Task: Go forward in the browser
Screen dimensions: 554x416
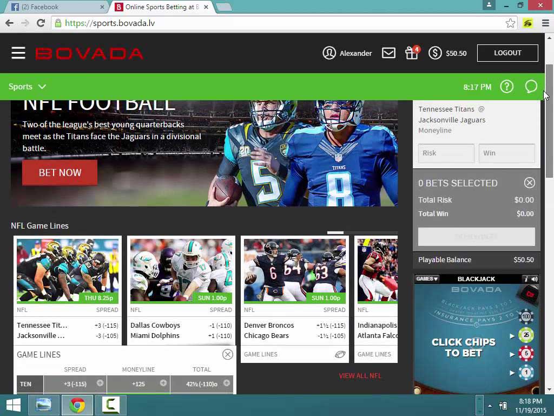Action: click(25, 23)
